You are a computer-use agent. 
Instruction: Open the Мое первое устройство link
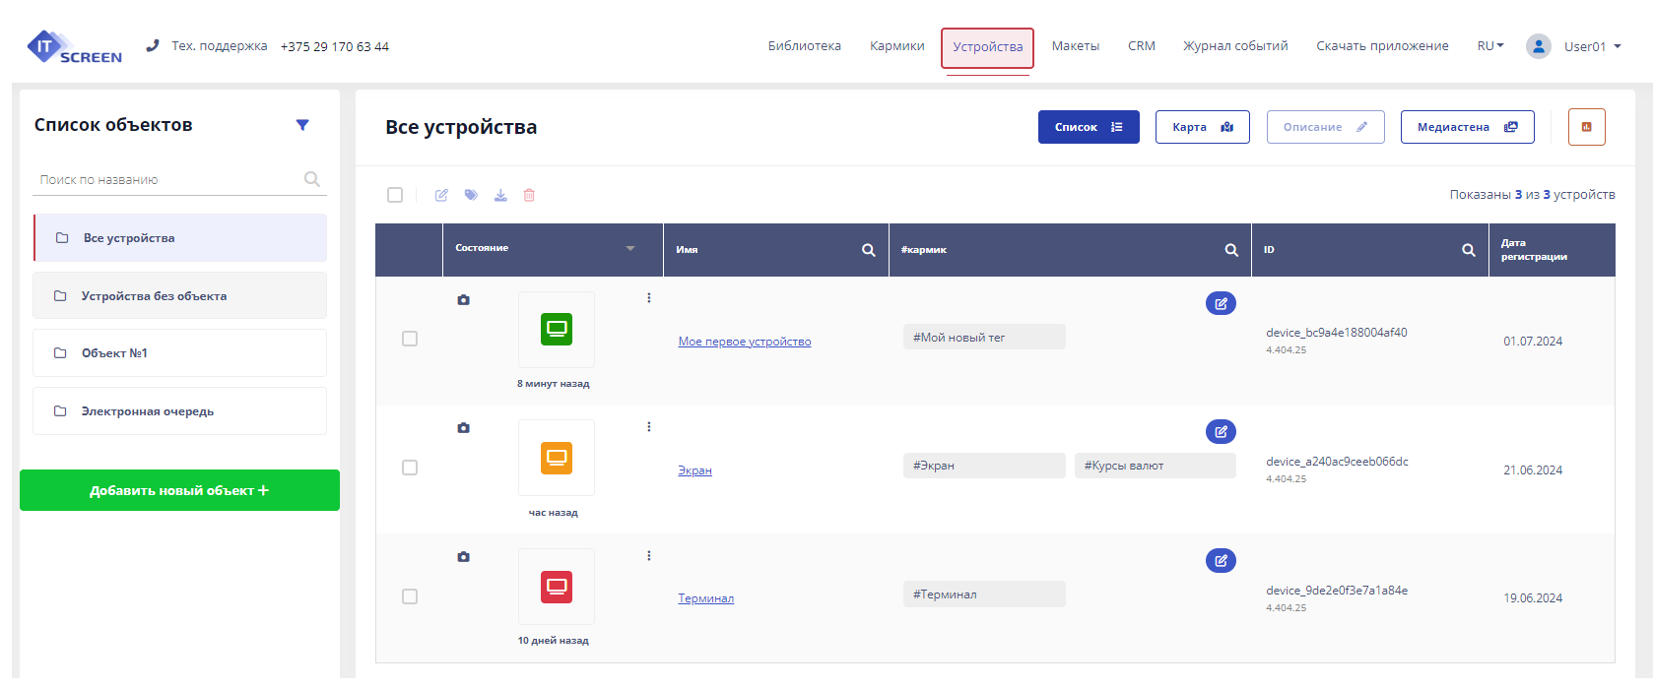(x=745, y=342)
